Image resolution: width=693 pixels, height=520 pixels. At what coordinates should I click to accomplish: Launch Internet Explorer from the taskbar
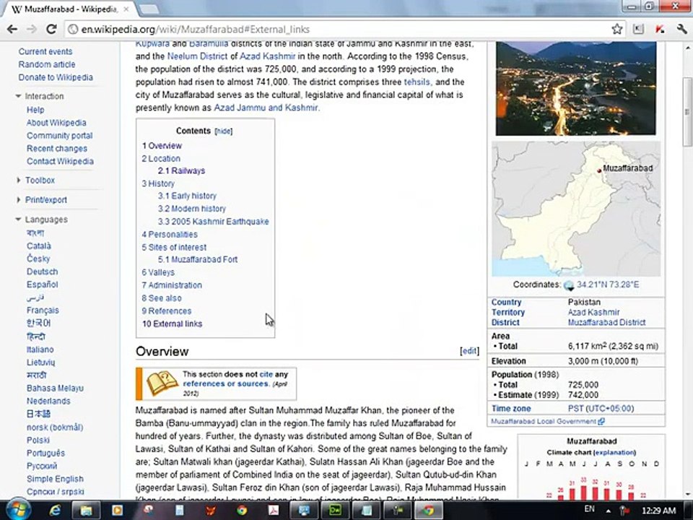pos(55,511)
